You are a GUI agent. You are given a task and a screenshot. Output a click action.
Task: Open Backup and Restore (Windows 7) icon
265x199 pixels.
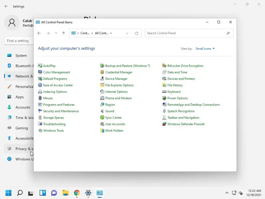pos(102,66)
